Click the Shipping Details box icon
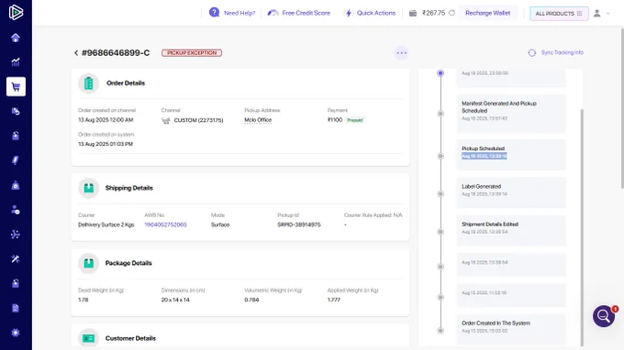Screen dimensions: 624x350 coord(88,188)
